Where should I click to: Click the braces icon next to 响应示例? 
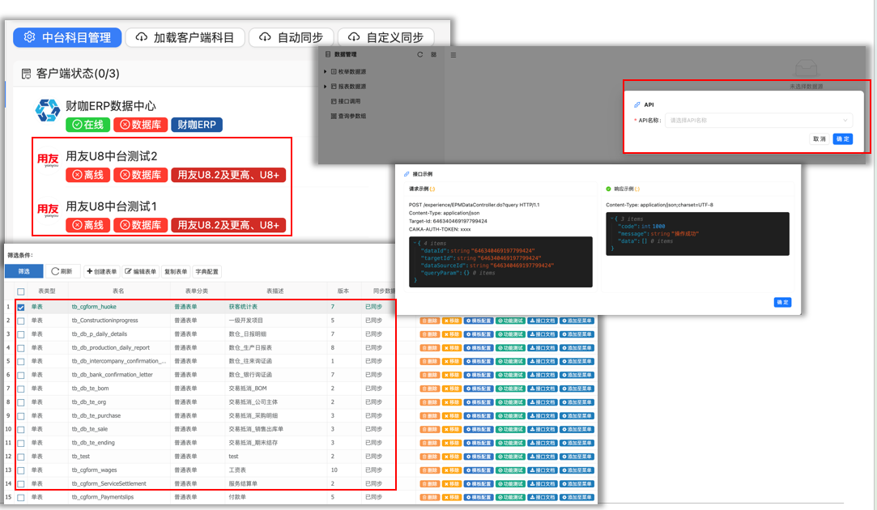(637, 189)
